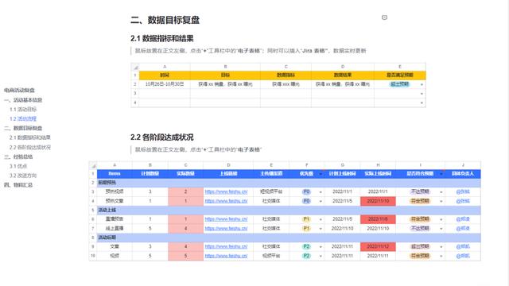The image size is (509, 286).
Task: Click the Items header cell
Action: point(115,174)
